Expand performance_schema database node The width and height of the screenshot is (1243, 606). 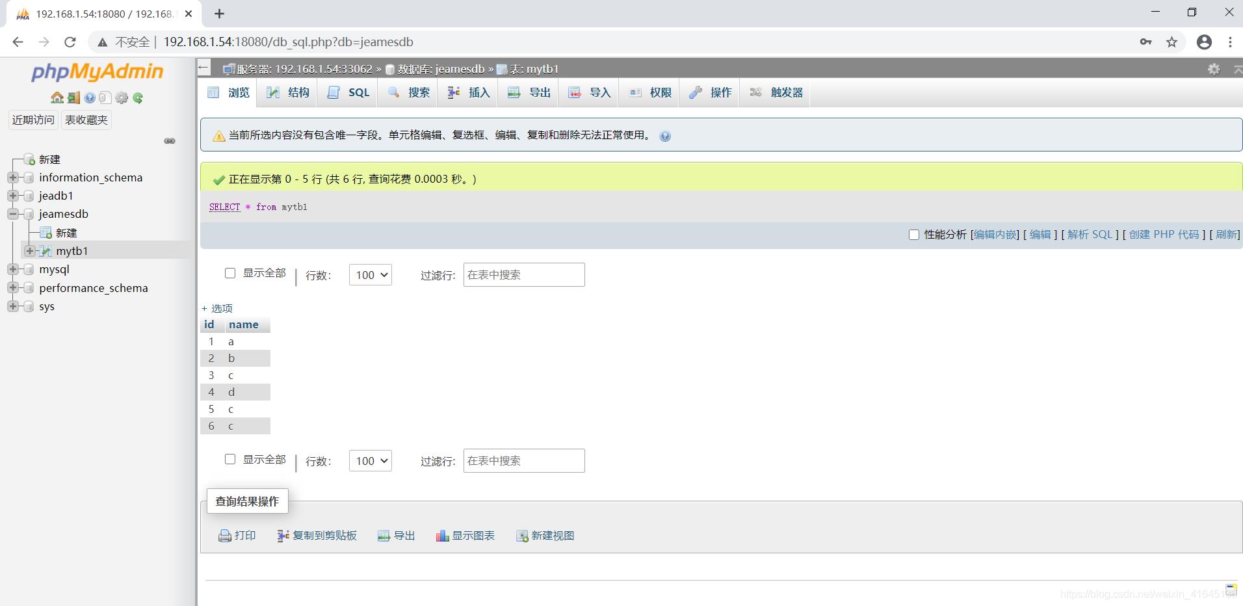pyautogui.click(x=12, y=287)
